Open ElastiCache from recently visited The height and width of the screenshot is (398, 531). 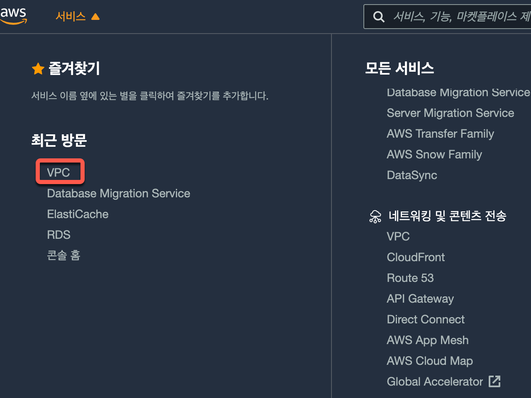tap(78, 214)
